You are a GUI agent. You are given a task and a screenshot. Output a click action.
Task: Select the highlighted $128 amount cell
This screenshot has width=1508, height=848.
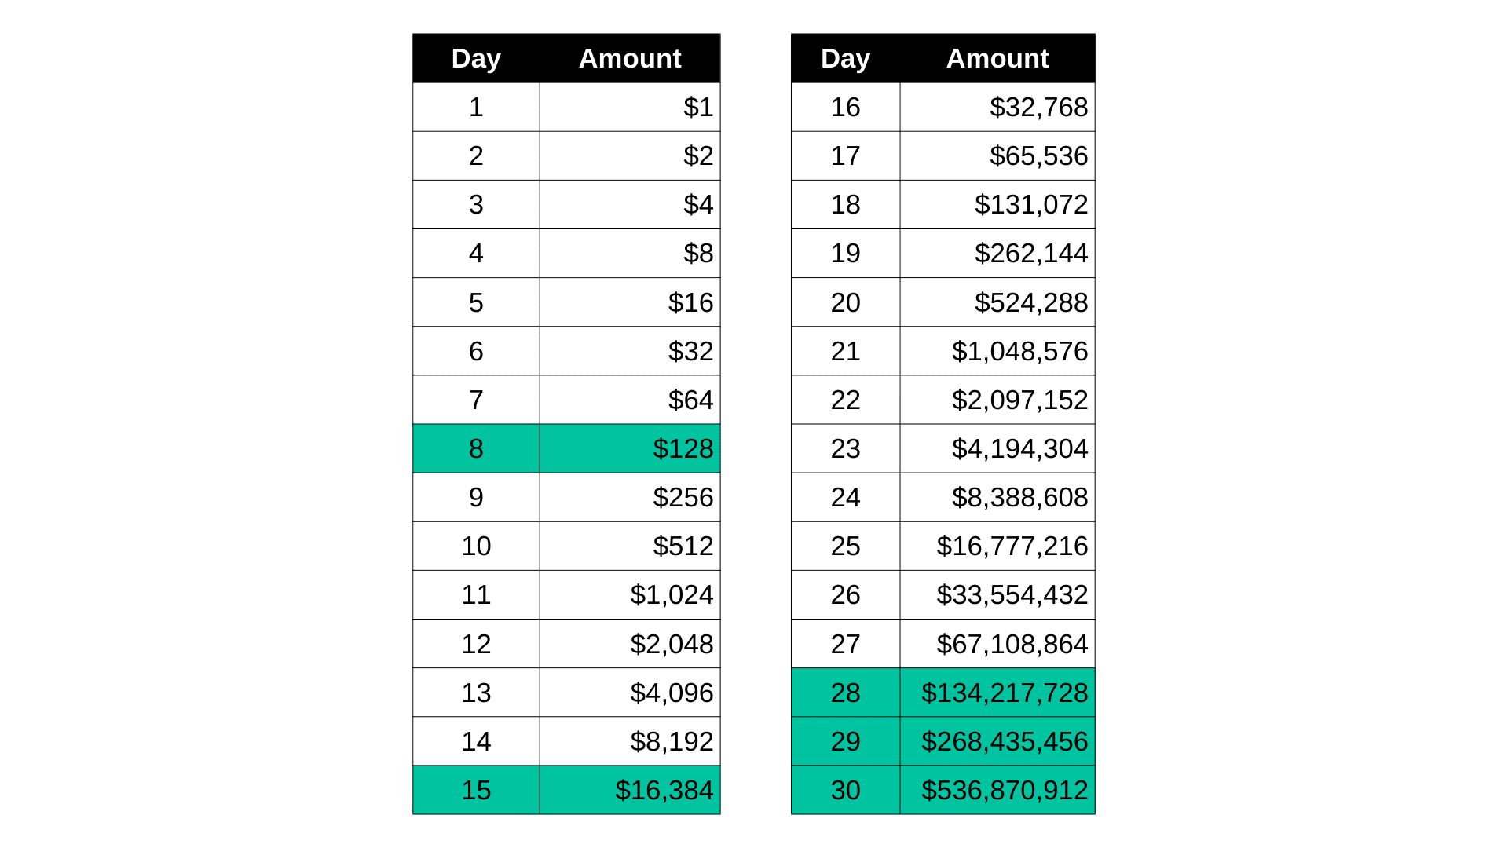pyautogui.click(x=630, y=448)
